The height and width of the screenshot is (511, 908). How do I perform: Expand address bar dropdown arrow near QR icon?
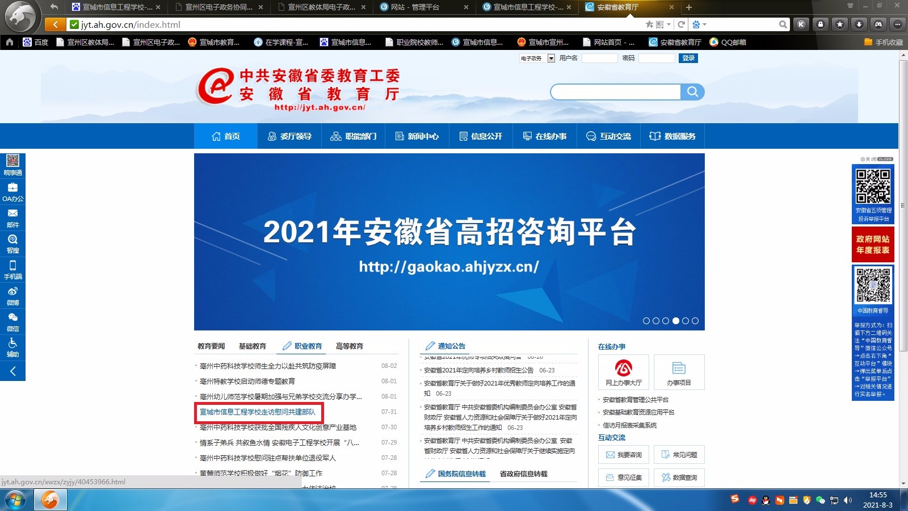click(x=669, y=24)
